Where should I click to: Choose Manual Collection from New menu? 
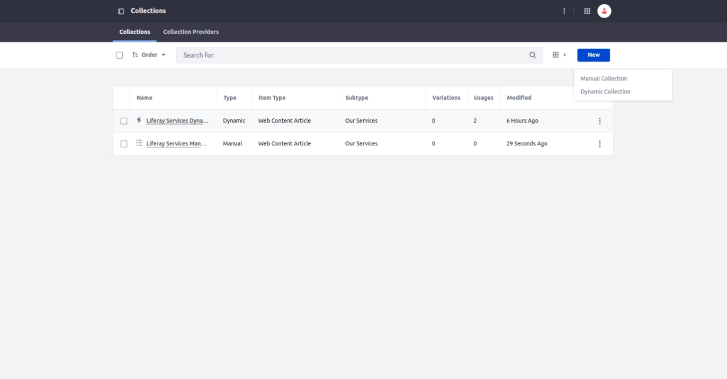tap(604, 79)
